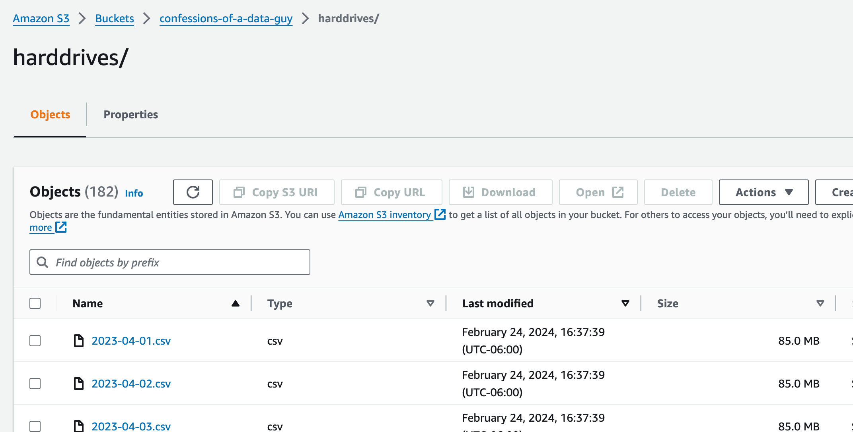
Task: Open the Actions dropdown menu
Action: 763,192
